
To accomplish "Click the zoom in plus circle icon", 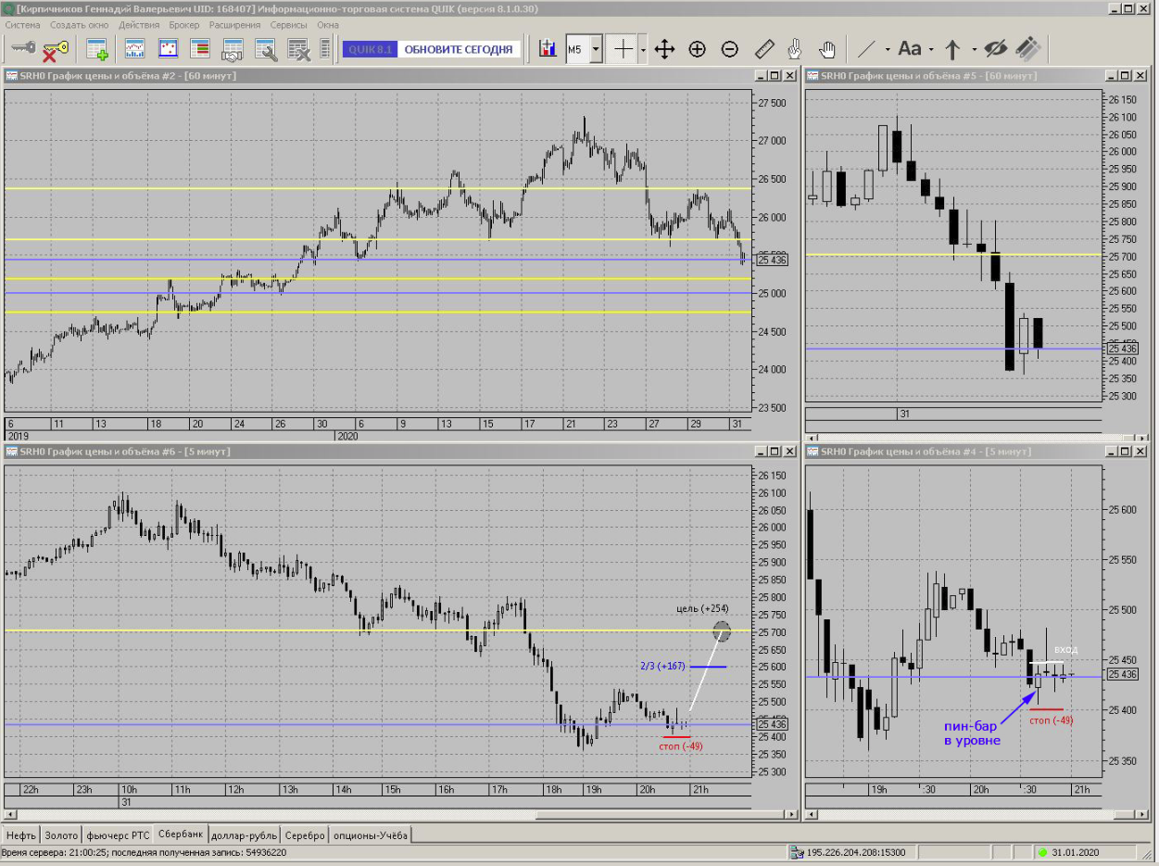I will (698, 49).
